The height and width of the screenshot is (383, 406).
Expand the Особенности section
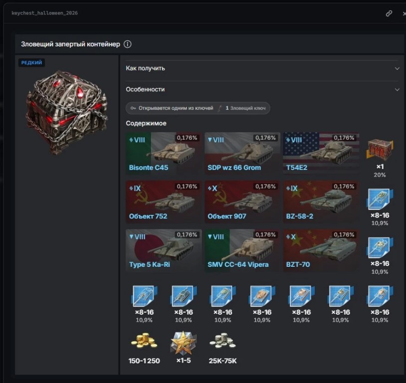(x=263, y=89)
